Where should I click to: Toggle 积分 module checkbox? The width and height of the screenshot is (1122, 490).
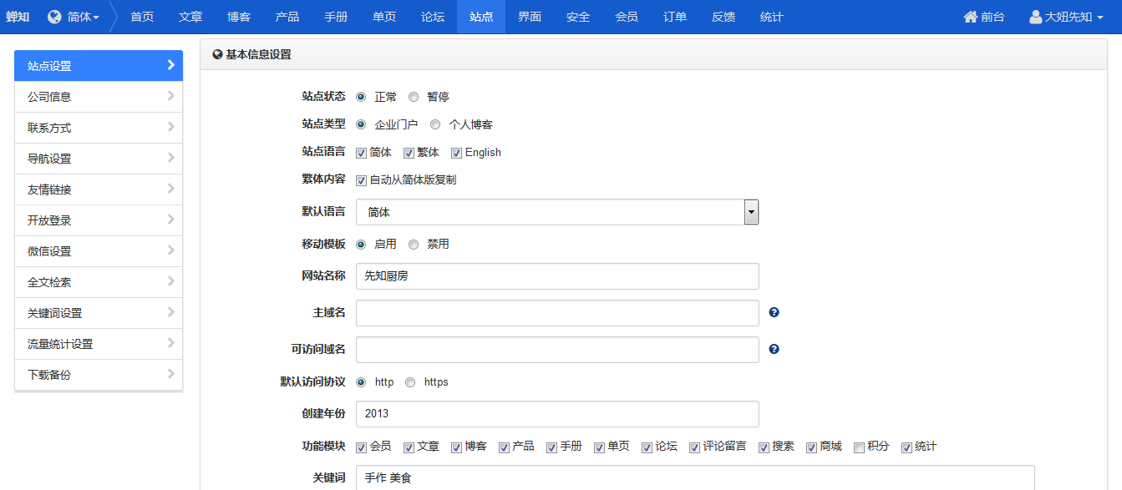click(x=859, y=447)
